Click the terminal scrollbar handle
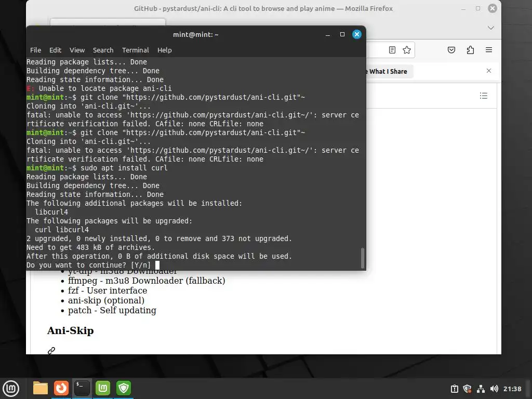The width and height of the screenshot is (532, 399). tap(362, 258)
